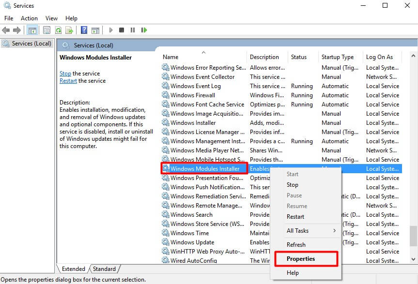
Task: Open the Help menu in menu bar
Action: (71, 18)
